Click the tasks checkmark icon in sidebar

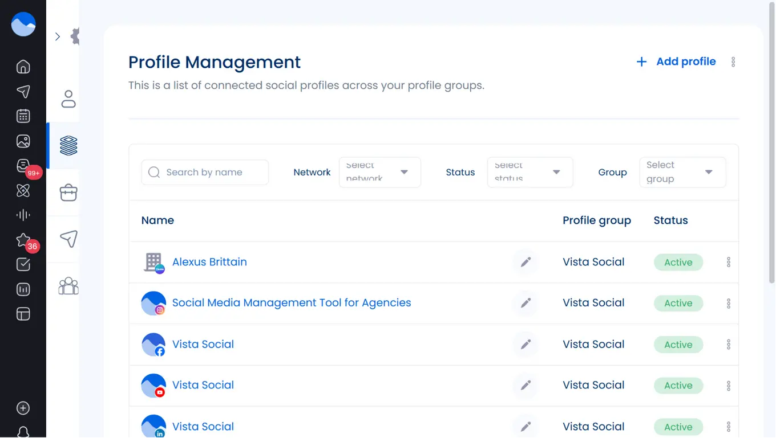pyautogui.click(x=23, y=264)
